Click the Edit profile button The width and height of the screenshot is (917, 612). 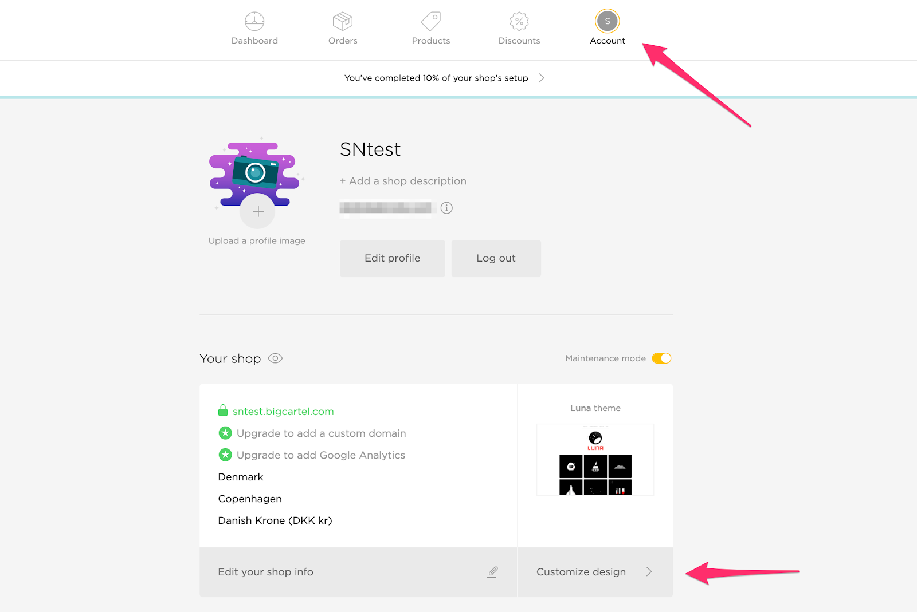(393, 258)
